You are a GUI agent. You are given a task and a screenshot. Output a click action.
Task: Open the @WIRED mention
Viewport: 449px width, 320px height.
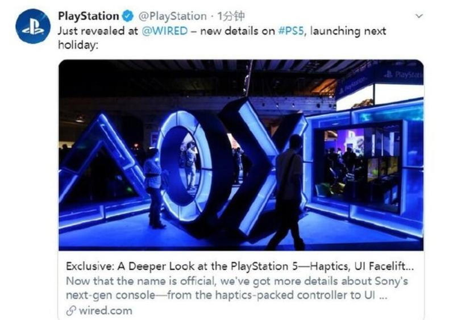tap(165, 31)
